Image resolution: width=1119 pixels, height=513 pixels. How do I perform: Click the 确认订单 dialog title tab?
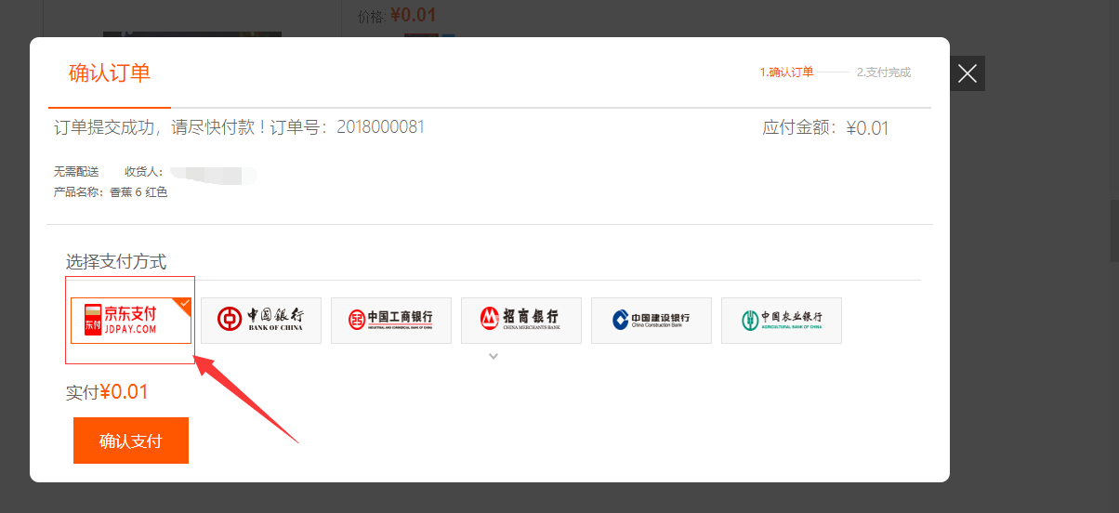(x=110, y=73)
